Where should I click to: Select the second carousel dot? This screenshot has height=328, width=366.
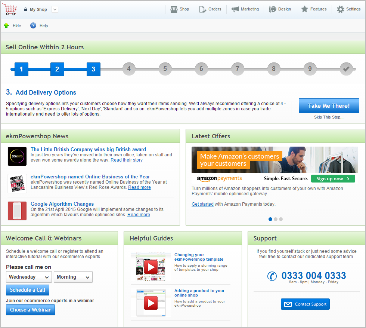click(x=276, y=219)
